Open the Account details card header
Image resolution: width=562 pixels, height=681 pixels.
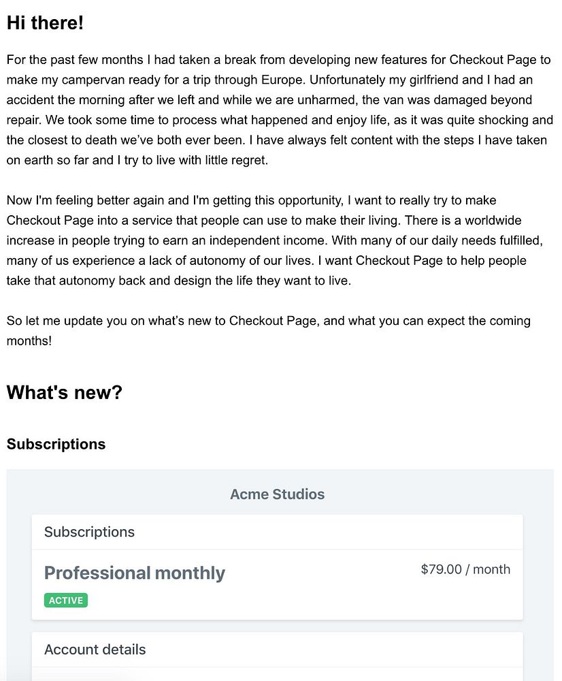click(x=95, y=650)
